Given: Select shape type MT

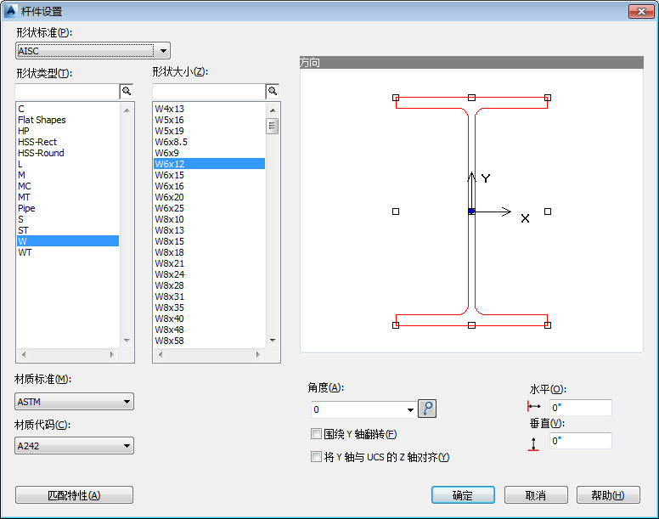Looking at the screenshot, I should tap(68, 197).
